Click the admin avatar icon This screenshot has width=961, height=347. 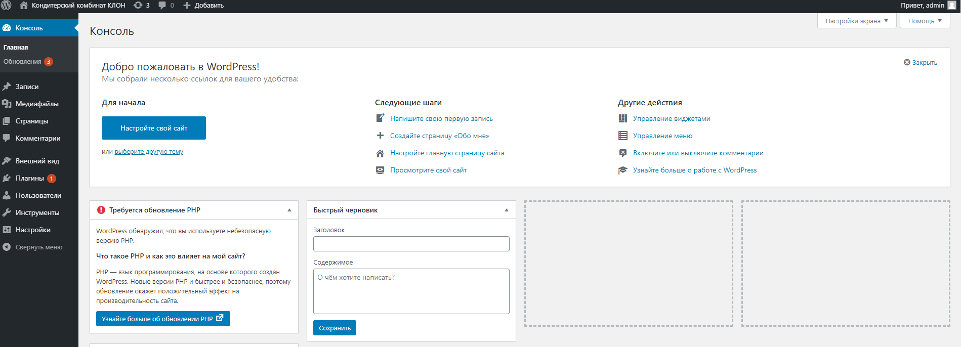952,5
